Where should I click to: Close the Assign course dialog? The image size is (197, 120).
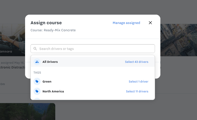coord(150,23)
